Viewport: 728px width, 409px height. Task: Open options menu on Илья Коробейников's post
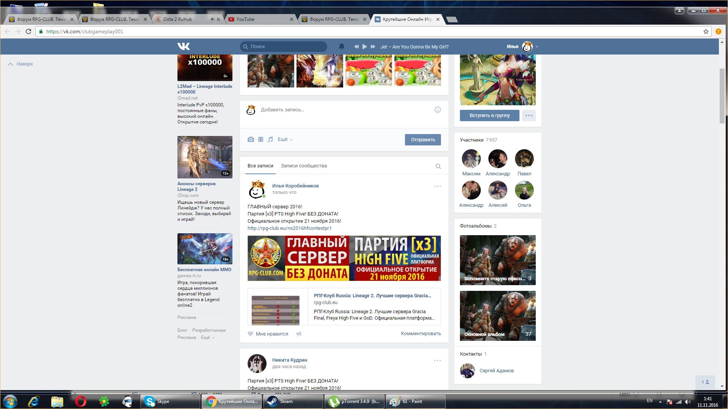438,186
